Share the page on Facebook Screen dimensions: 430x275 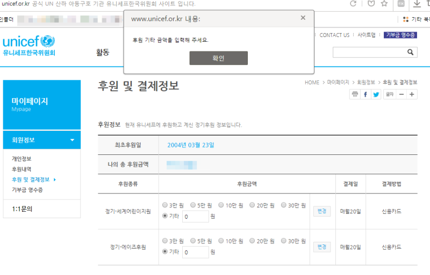click(x=365, y=94)
